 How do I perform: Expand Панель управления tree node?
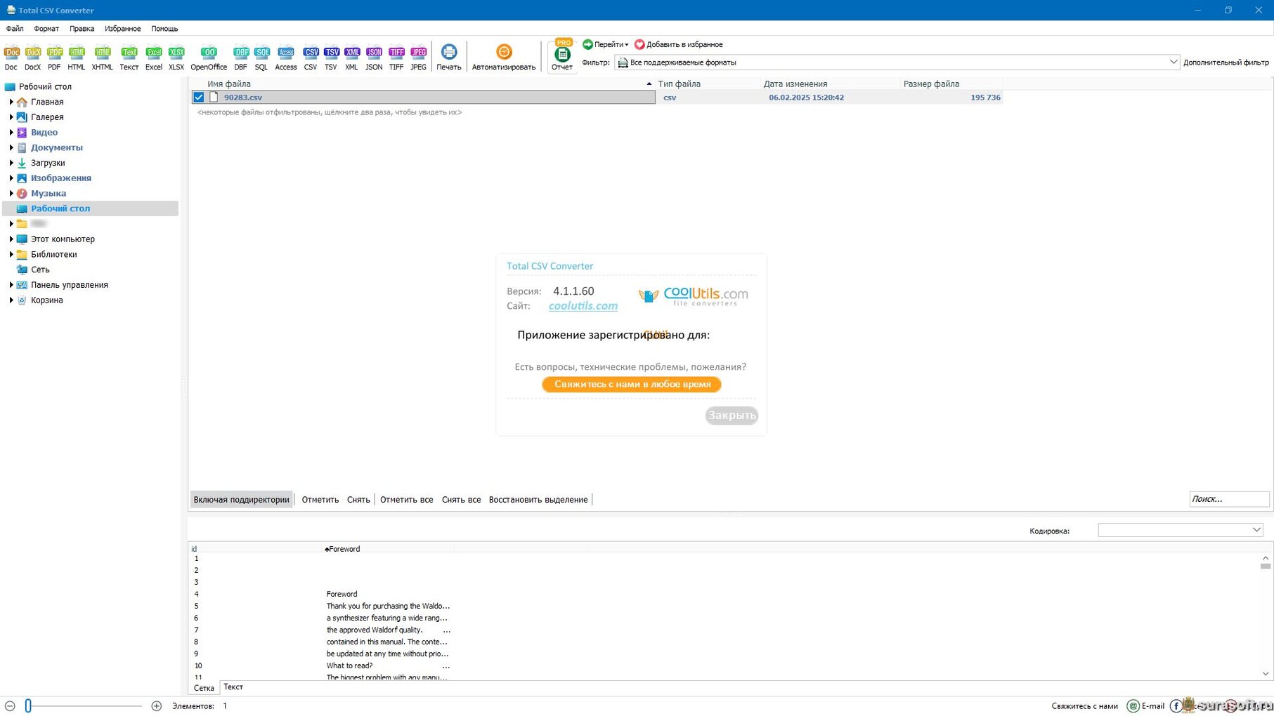click(x=11, y=285)
